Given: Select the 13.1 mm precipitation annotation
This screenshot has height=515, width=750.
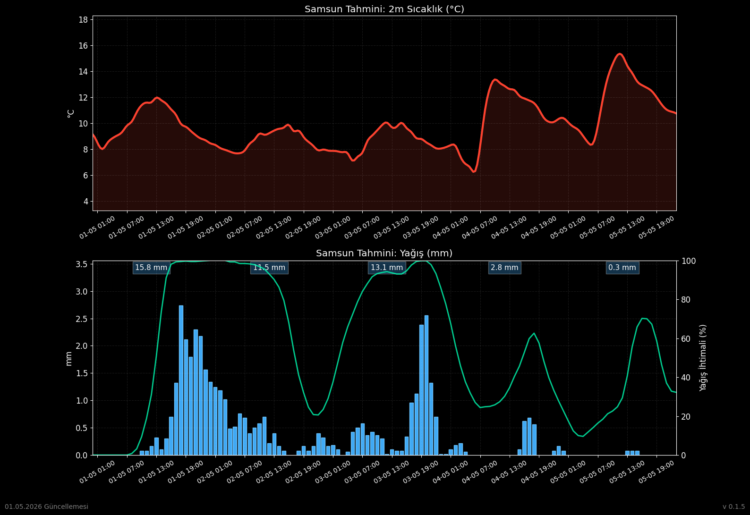Looking at the screenshot, I should [387, 268].
